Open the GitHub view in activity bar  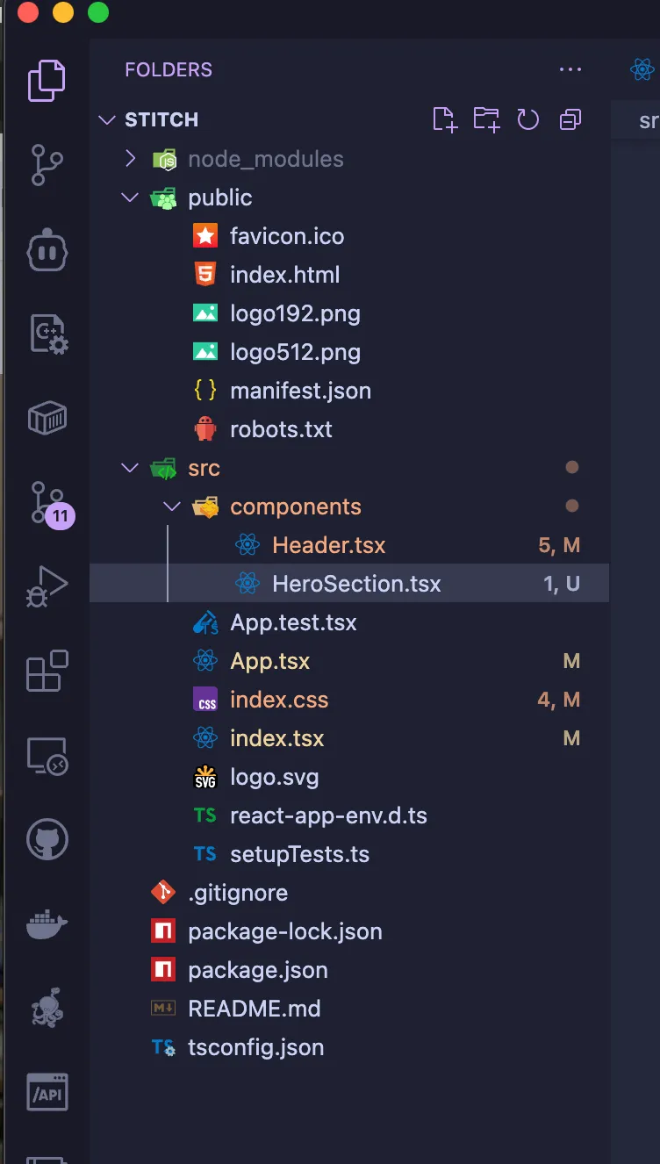click(x=47, y=840)
